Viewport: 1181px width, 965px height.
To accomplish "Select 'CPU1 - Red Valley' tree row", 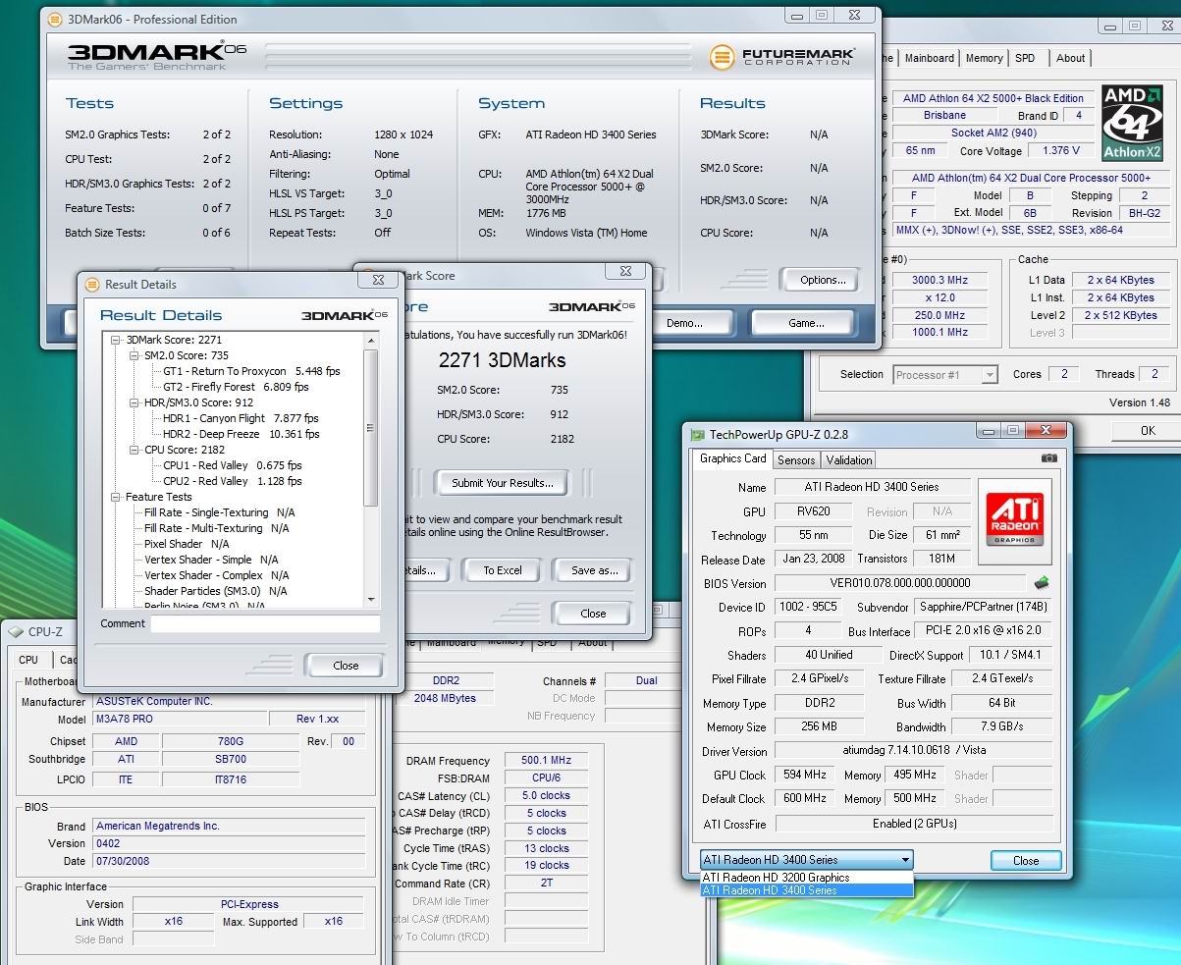I will coord(233,465).
